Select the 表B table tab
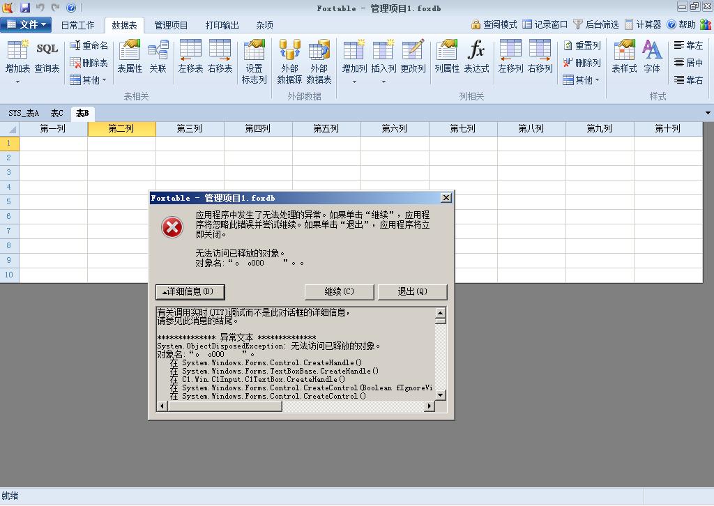The image size is (714, 506). pyautogui.click(x=82, y=113)
